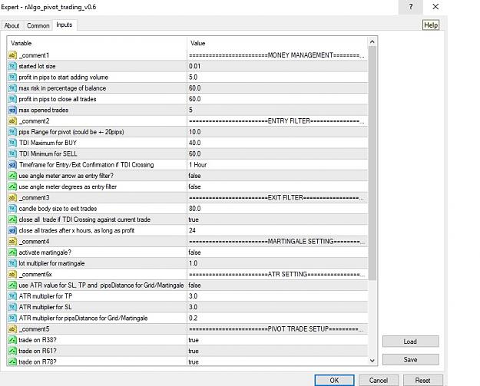Screen dimensions: 480x386
Task: Toggle 'true' value for close all trade if TDI Crossing
Action: tap(277, 219)
